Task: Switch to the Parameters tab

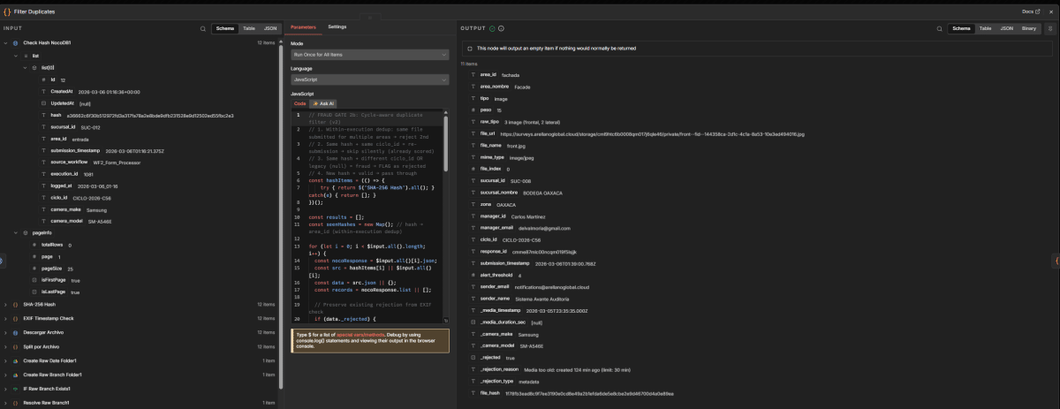Action: 303,27
